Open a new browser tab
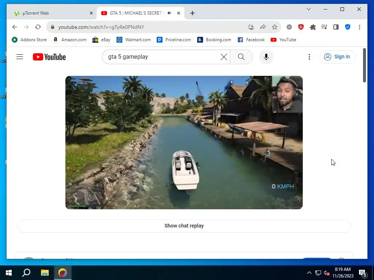Viewport: 374px width, 280px height. [x=192, y=13]
